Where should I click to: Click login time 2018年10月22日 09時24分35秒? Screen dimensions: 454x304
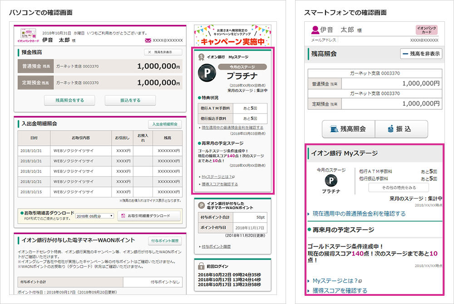tap(229, 275)
